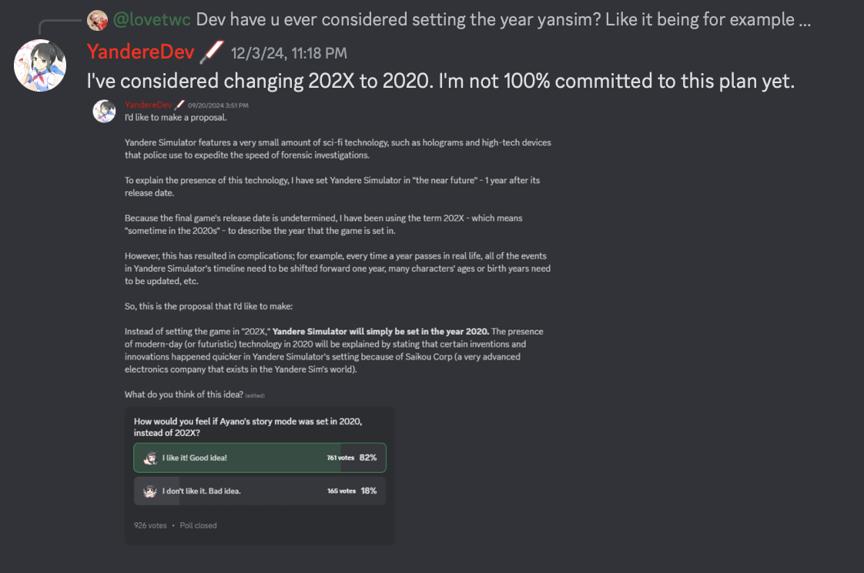Screen dimensions: 864x573
Task: Click the emoji on "I like it!" option
Action: click(151, 457)
